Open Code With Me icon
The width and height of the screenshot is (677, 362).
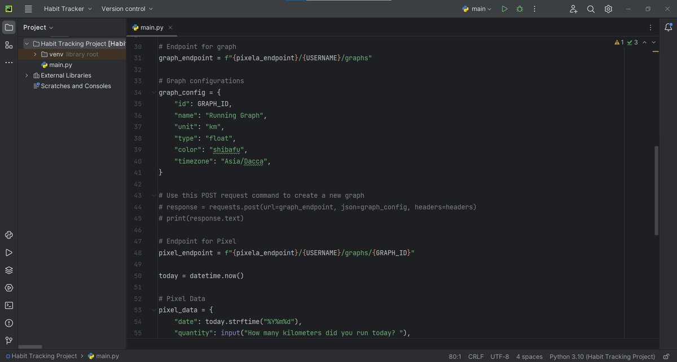[573, 9]
